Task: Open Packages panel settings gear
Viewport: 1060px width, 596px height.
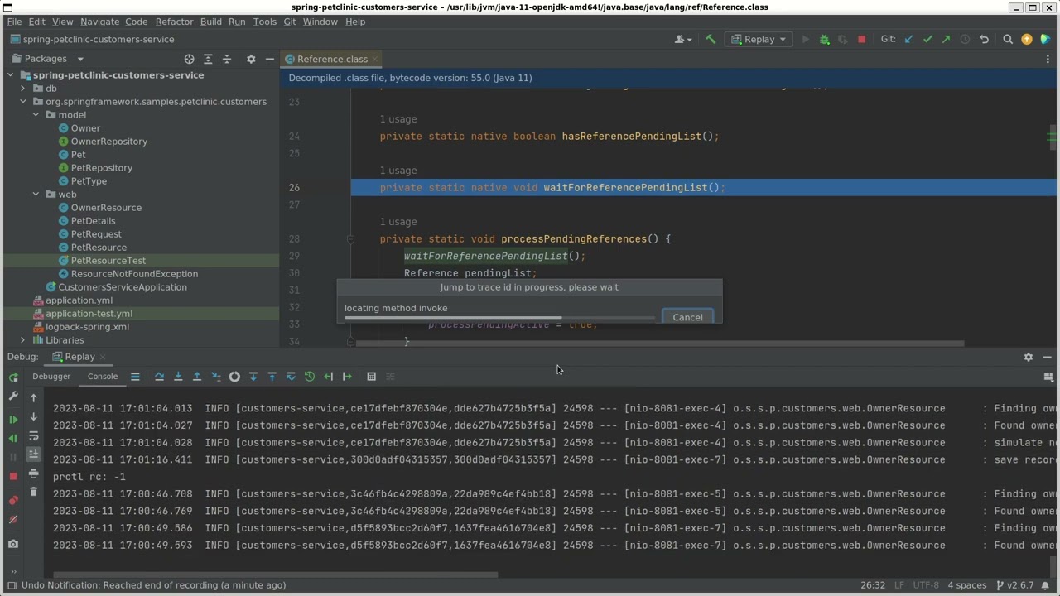Action: coord(251,59)
